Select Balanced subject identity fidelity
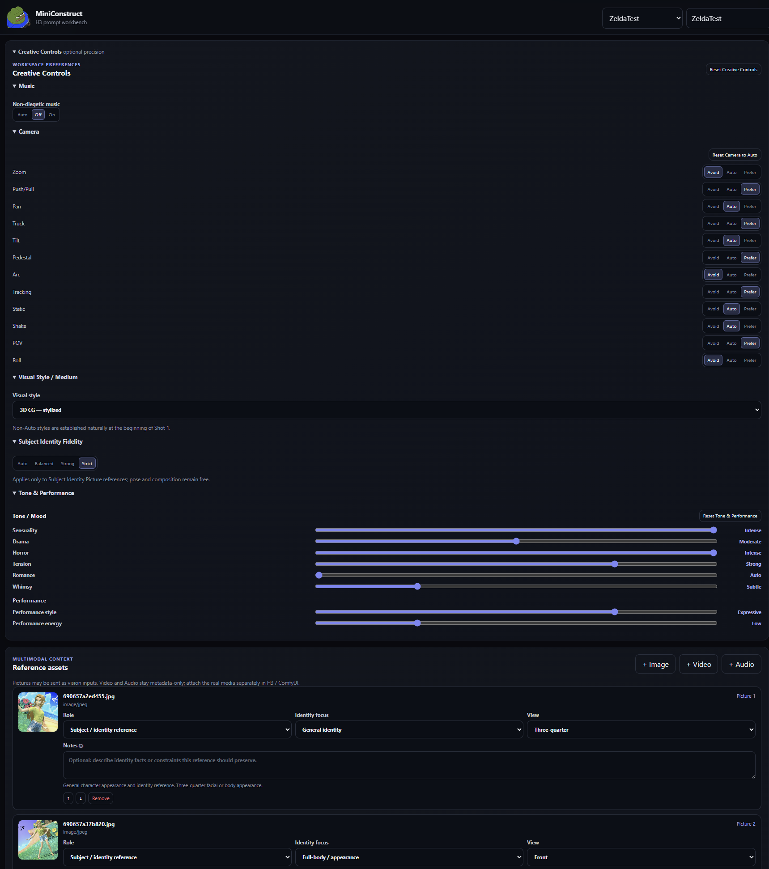This screenshot has height=869, width=769. click(x=44, y=464)
